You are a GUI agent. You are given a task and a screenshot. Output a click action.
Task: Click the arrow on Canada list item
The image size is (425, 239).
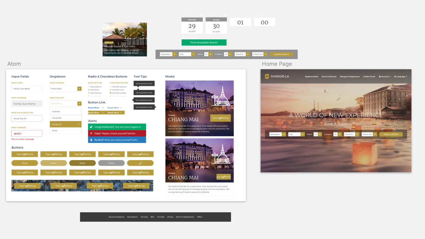79,124
